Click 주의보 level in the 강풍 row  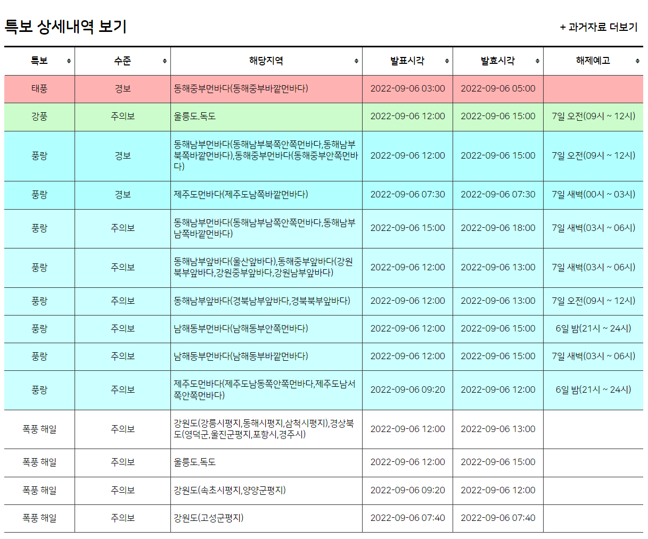[x=122, y=117]
